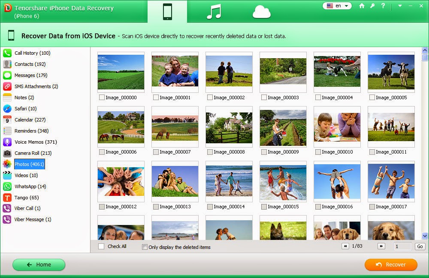Viewport: 429px width, 278px height.
Task: Click the Image_000009 file name
Action: [283, 152]
